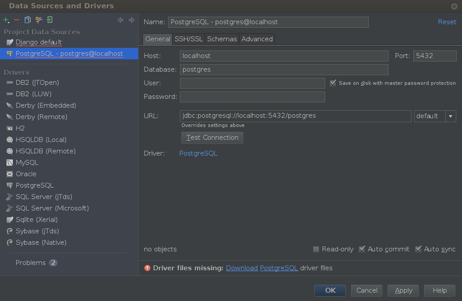Image resolution: width=462 pixels, height=301 pixels.
Task: Select PostgreSQL - postgres@localhost data source
Action: pos(69,54)
